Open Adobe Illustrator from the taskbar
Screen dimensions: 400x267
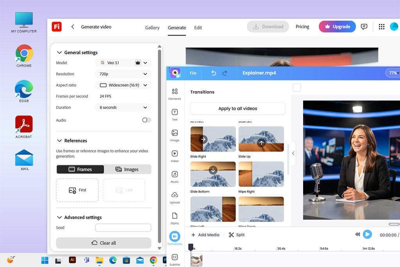(72, 260)
